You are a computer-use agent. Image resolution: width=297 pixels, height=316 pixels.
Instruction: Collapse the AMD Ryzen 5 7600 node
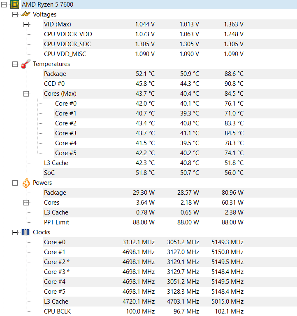(x=5, y=5)
